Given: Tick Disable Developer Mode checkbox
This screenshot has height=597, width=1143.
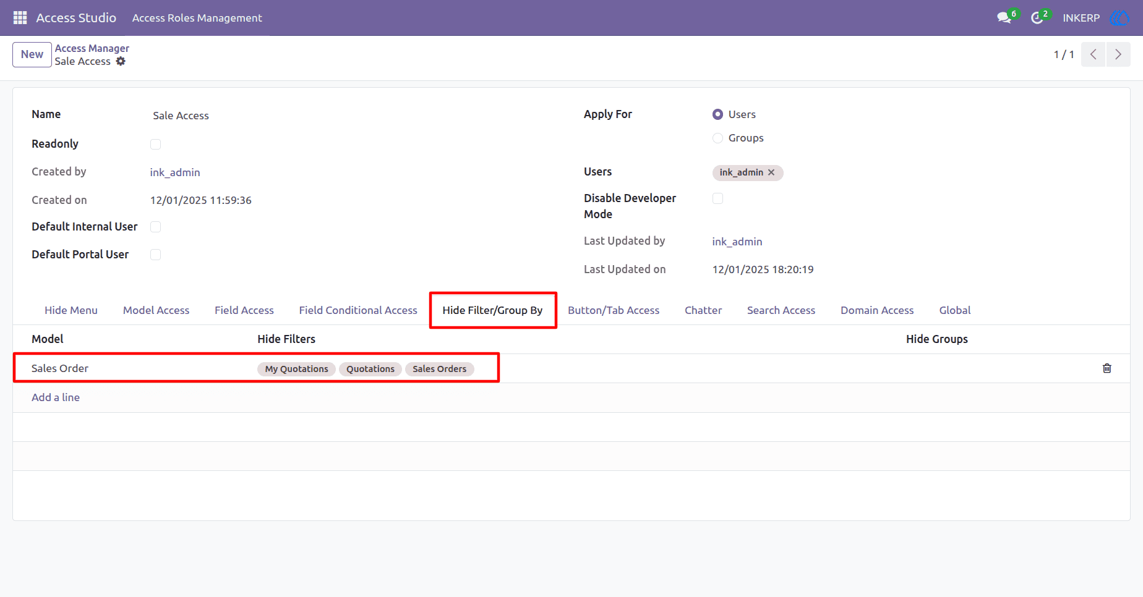Looking at the screenshot, I should coord(717,198).
